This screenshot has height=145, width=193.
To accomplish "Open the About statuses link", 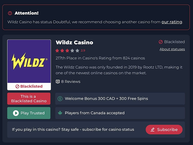I will tap(172, 49).
